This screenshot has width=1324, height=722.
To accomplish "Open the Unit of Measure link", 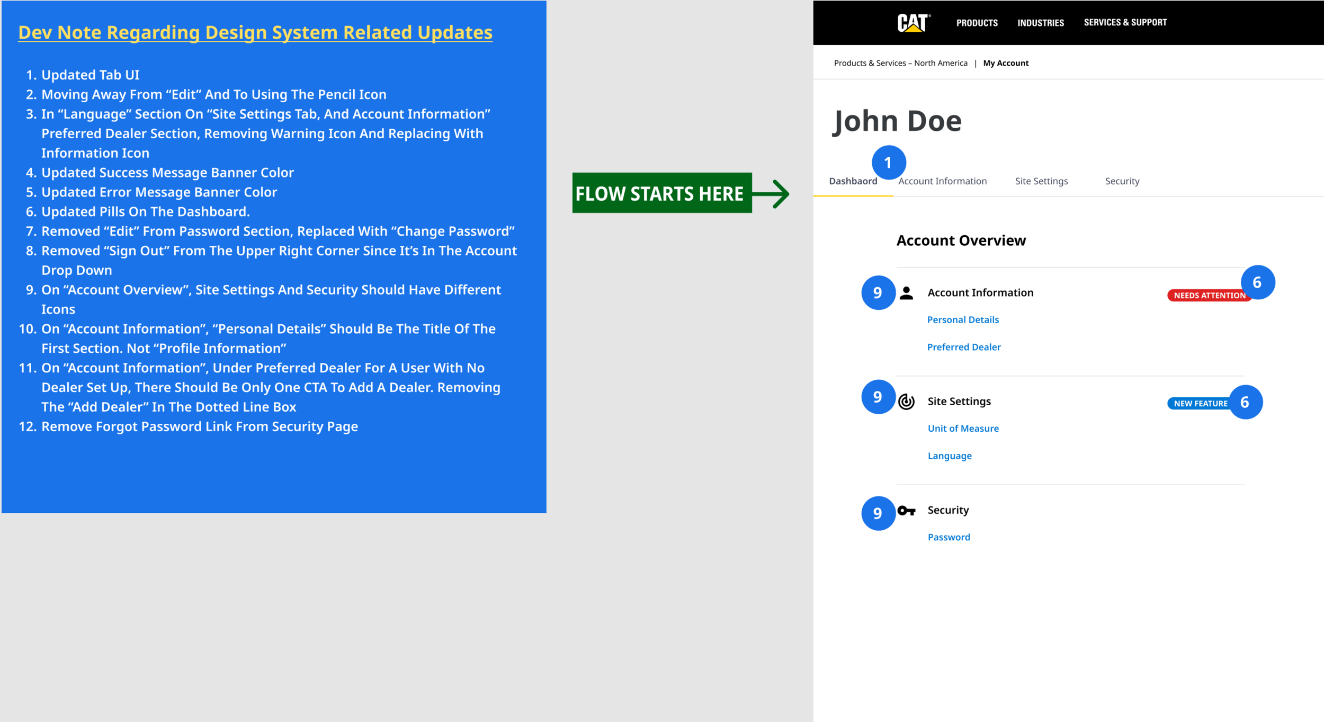I will tap(963, 429).
